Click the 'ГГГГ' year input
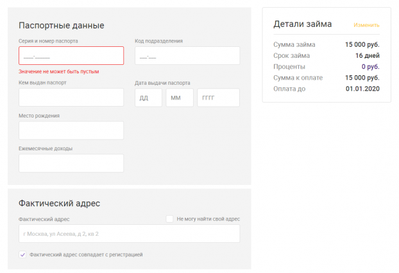Screen dimensions: 399x273 point(218,98)
